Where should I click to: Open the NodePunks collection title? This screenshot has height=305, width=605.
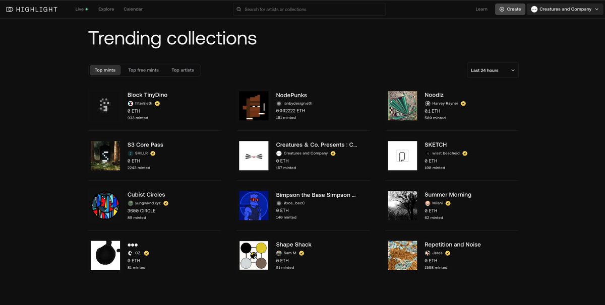click(x=291, y=95)
